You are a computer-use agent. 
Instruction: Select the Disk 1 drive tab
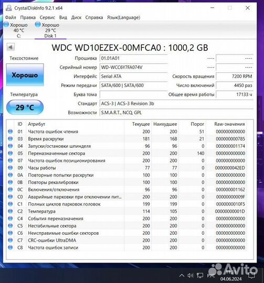click(x=50, y=30)
